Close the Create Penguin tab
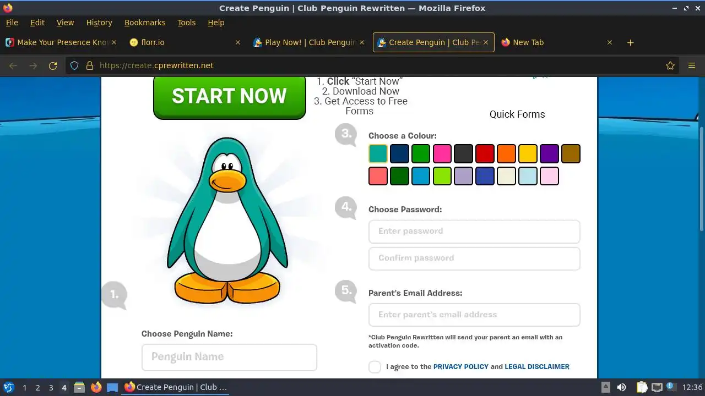 [x=486, y=42]
